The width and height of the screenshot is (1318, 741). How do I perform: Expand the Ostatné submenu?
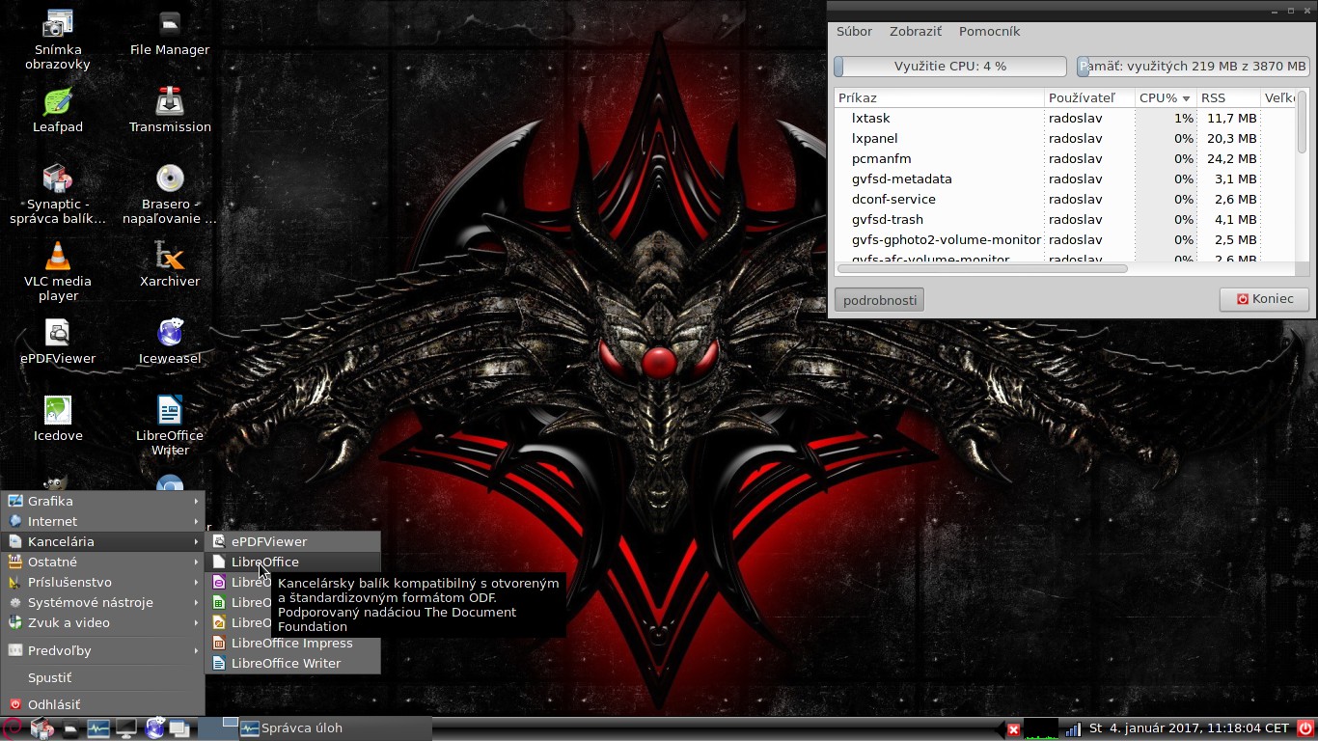pyautogui.click(x=103, y=562)
